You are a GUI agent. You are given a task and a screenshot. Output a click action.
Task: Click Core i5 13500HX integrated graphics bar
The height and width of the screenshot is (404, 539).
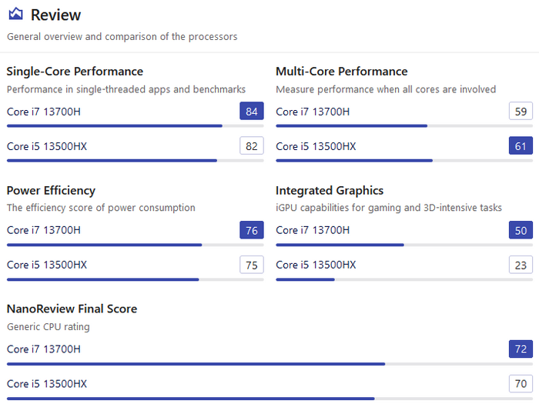(x=404, y=279)
